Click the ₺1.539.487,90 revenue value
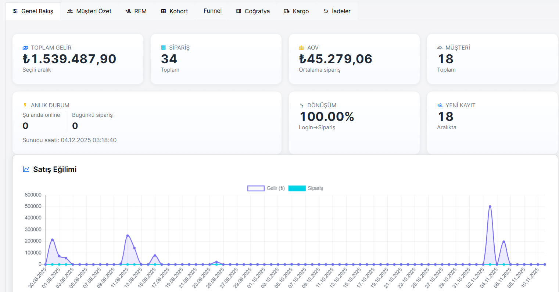 69,59
